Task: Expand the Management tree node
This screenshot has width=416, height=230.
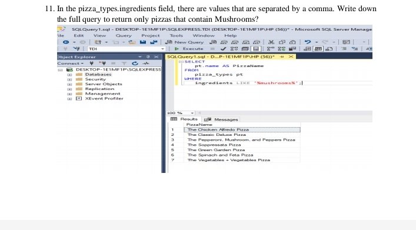Action: click(69, 94)
